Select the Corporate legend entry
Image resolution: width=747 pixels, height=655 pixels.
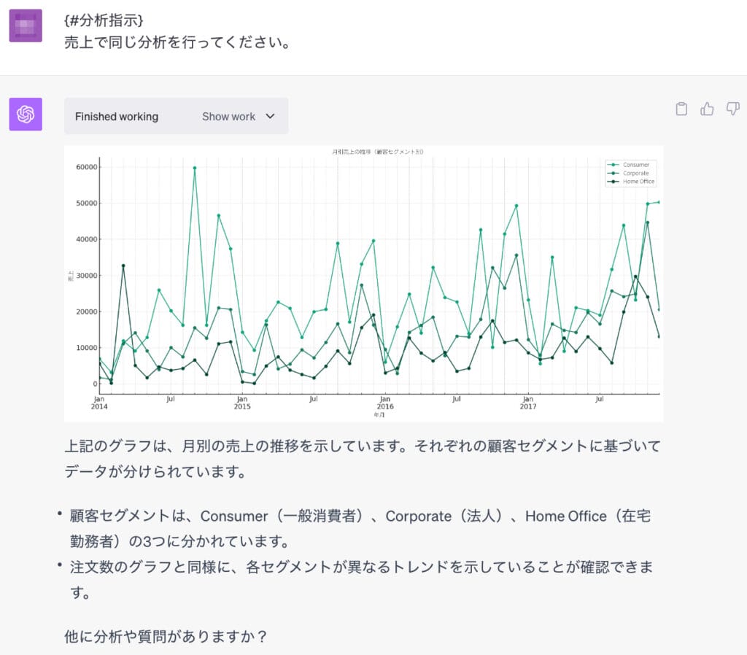tap(635, 174)
